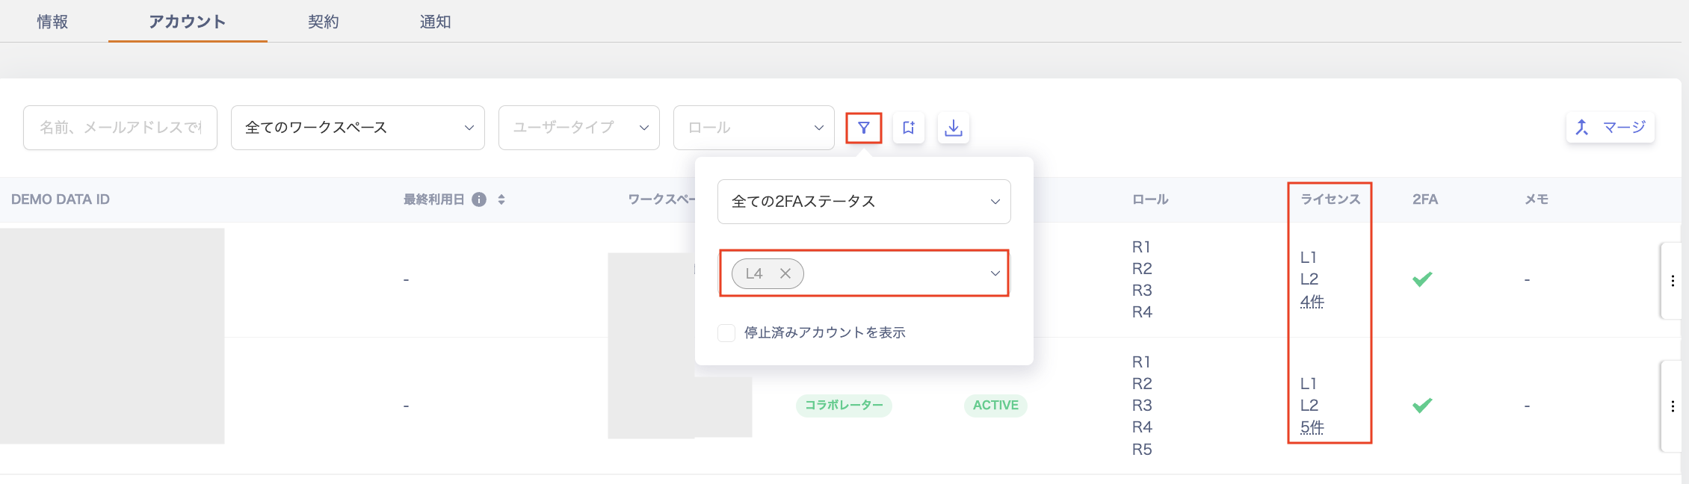Click the マージ button
This screenshot has height=484, width=1689.
pos(1611,128)
